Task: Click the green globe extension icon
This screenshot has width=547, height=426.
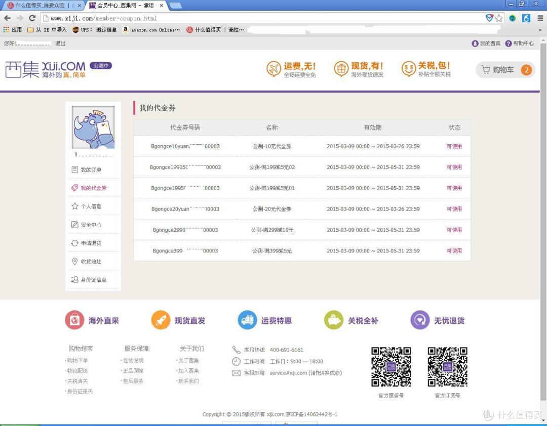Action: click(x=512, y=18)
